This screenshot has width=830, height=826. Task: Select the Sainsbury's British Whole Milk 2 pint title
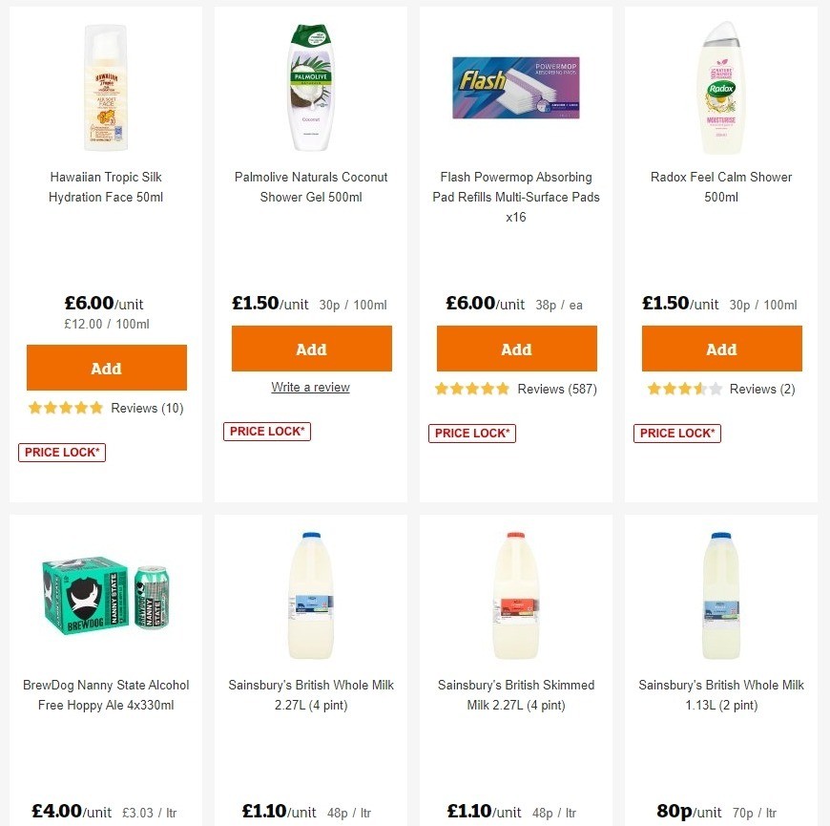[x=720, y=695]
